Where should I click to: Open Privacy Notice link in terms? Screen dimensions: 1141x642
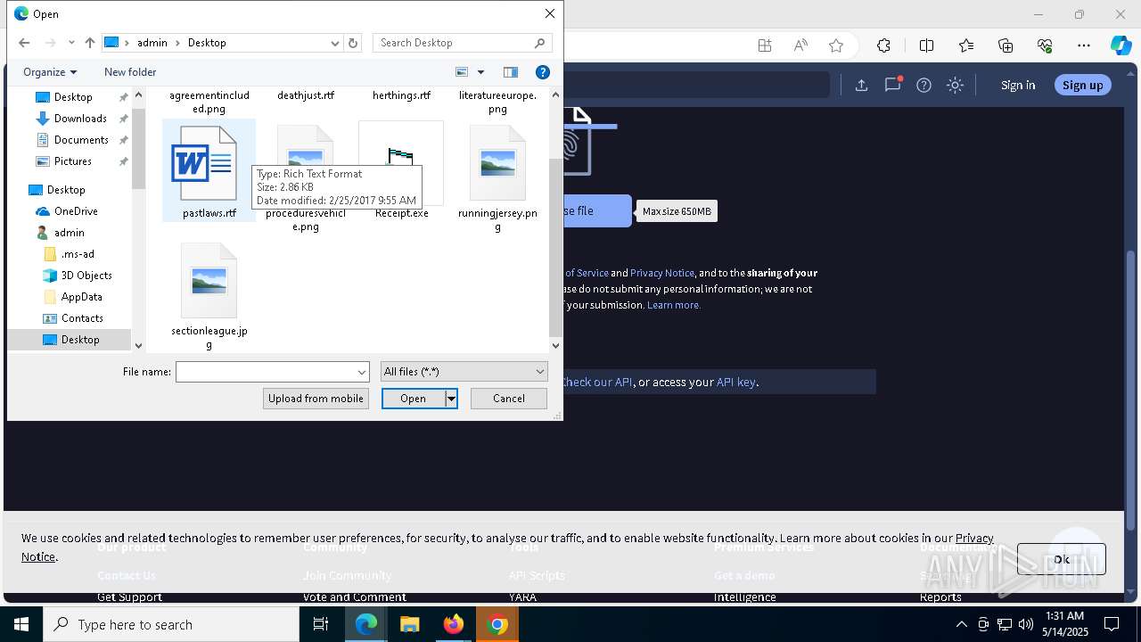[662, 273]
